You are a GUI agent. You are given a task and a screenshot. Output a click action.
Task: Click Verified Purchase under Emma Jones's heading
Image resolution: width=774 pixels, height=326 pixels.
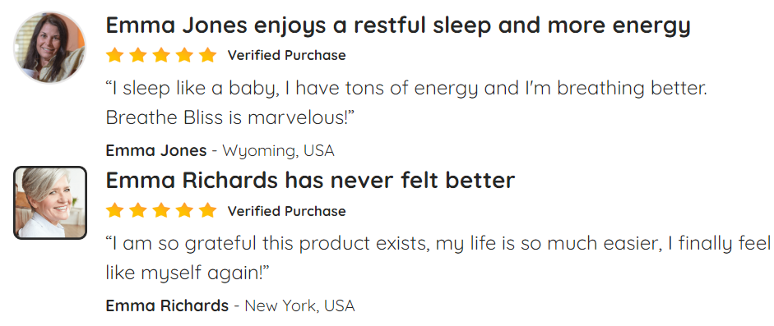point(287,56)
